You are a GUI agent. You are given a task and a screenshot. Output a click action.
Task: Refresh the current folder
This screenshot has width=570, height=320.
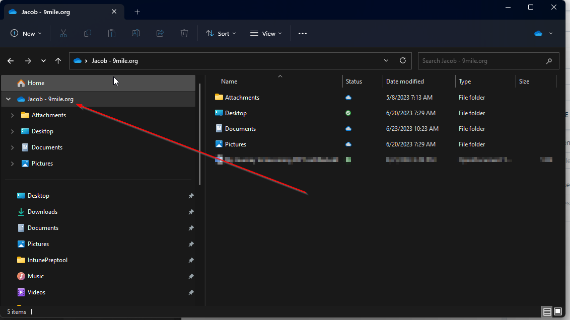403,61
